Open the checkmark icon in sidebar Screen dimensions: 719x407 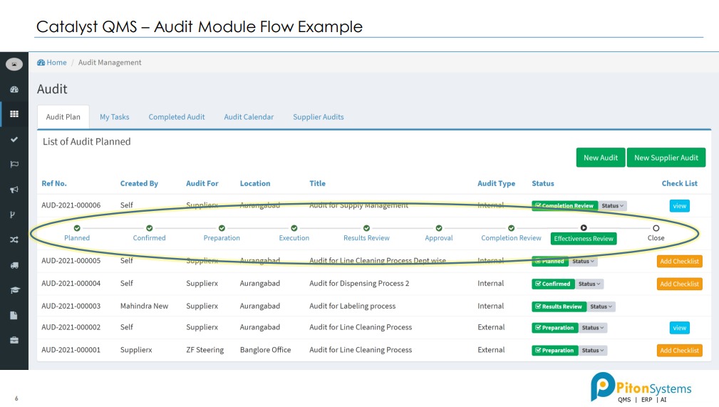tap(14, 139)
